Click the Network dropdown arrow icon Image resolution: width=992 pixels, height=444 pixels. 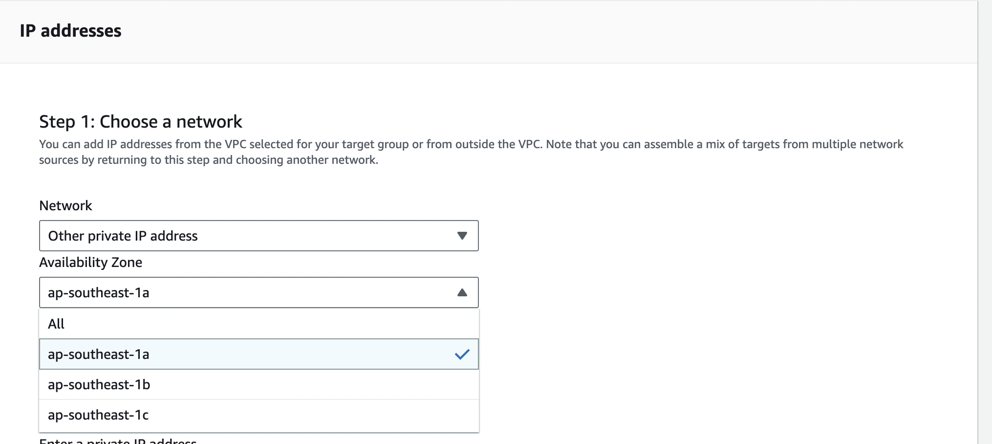462,236
